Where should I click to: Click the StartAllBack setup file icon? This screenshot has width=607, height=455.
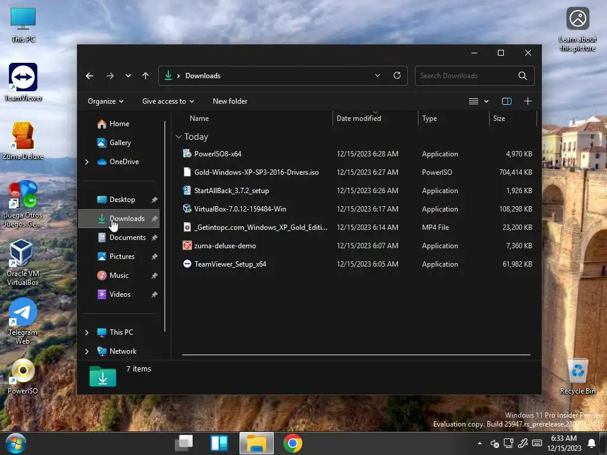coord(187,190)
